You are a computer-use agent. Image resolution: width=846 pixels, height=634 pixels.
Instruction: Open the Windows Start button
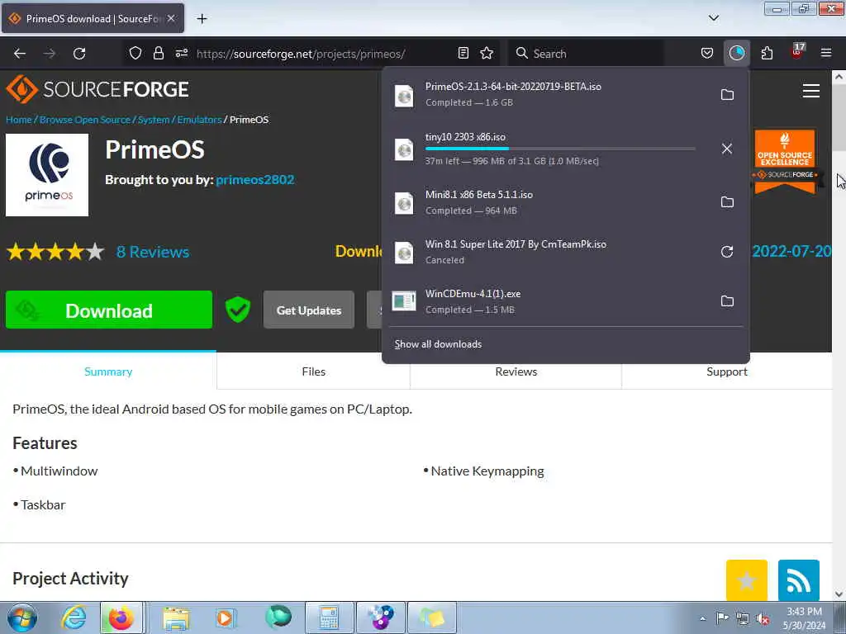pos(22,617)
